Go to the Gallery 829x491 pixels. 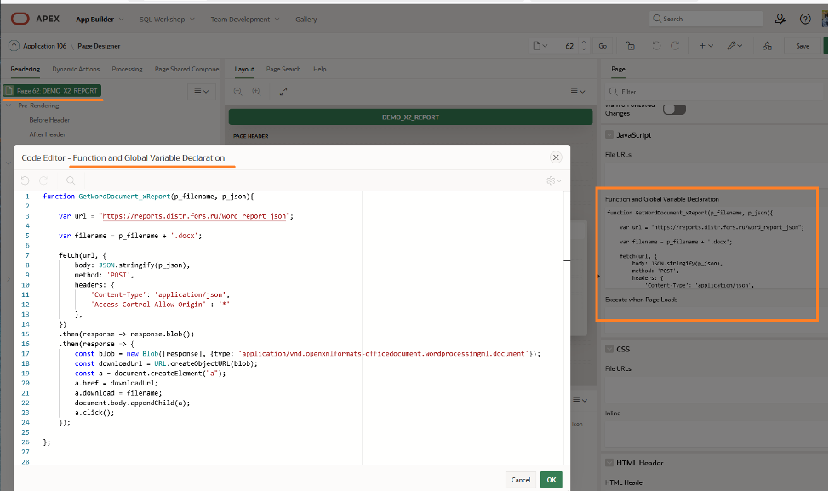coord(306,19)
